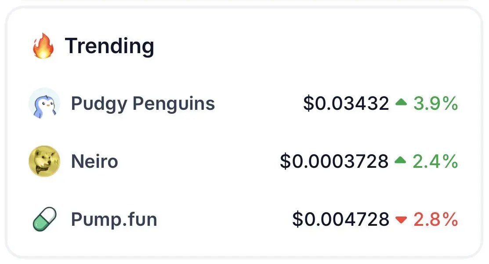Click the Pump.fun pill logo
The image size is (489, 264).
[x=45, y=219]
